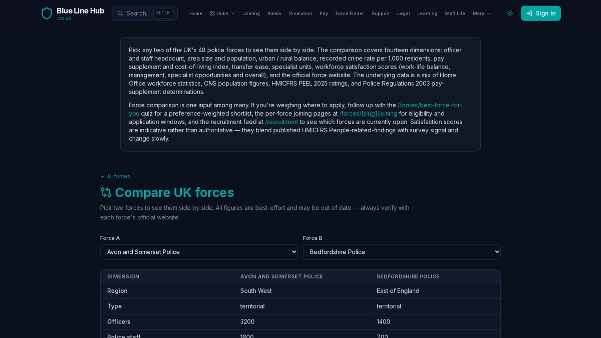Viewport: 601px width, 338px height.
Task: Expand the More menu
Action: 482,14
